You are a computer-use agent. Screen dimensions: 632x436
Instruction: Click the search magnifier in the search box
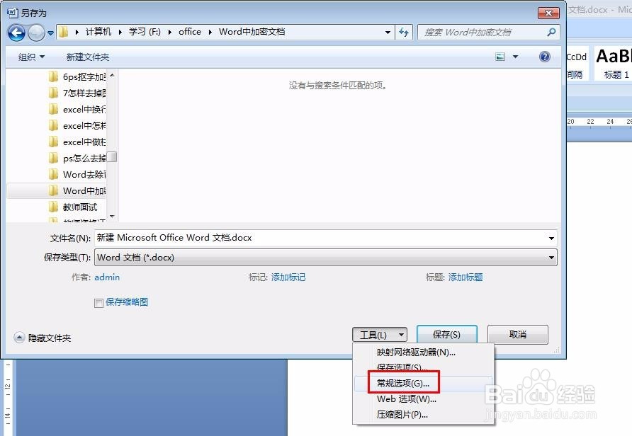point(549,32)
